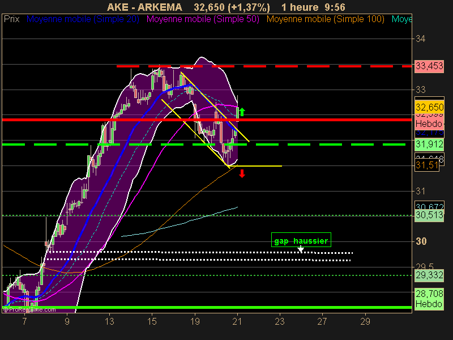
Task: Select the 31,51 orange price label
Action: [x=427, y=165]
